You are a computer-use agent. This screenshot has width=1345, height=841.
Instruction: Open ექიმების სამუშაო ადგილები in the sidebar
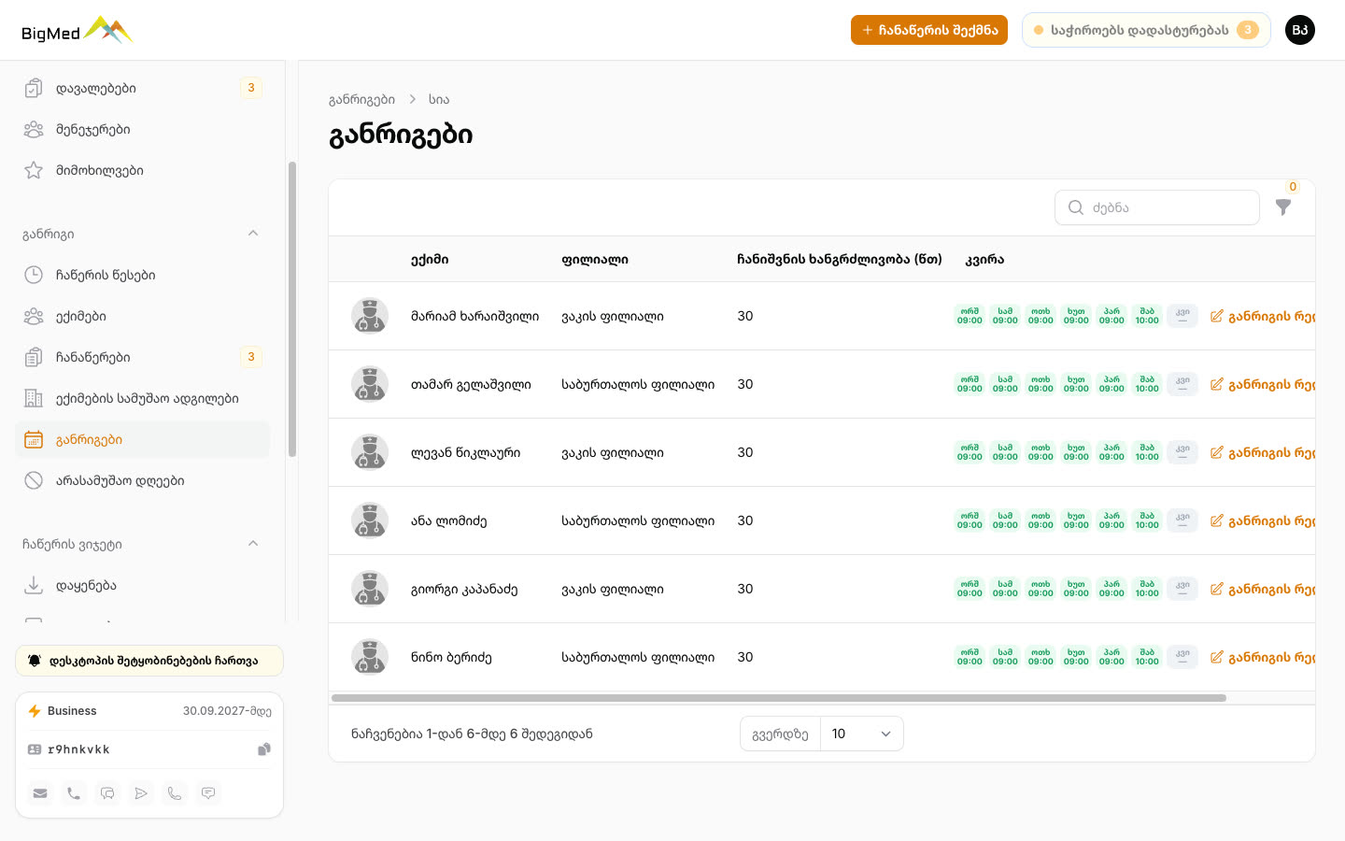[142, 398]
